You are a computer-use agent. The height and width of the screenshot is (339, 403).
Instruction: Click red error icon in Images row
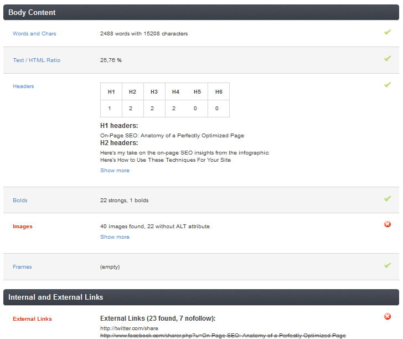coord(387,224)
